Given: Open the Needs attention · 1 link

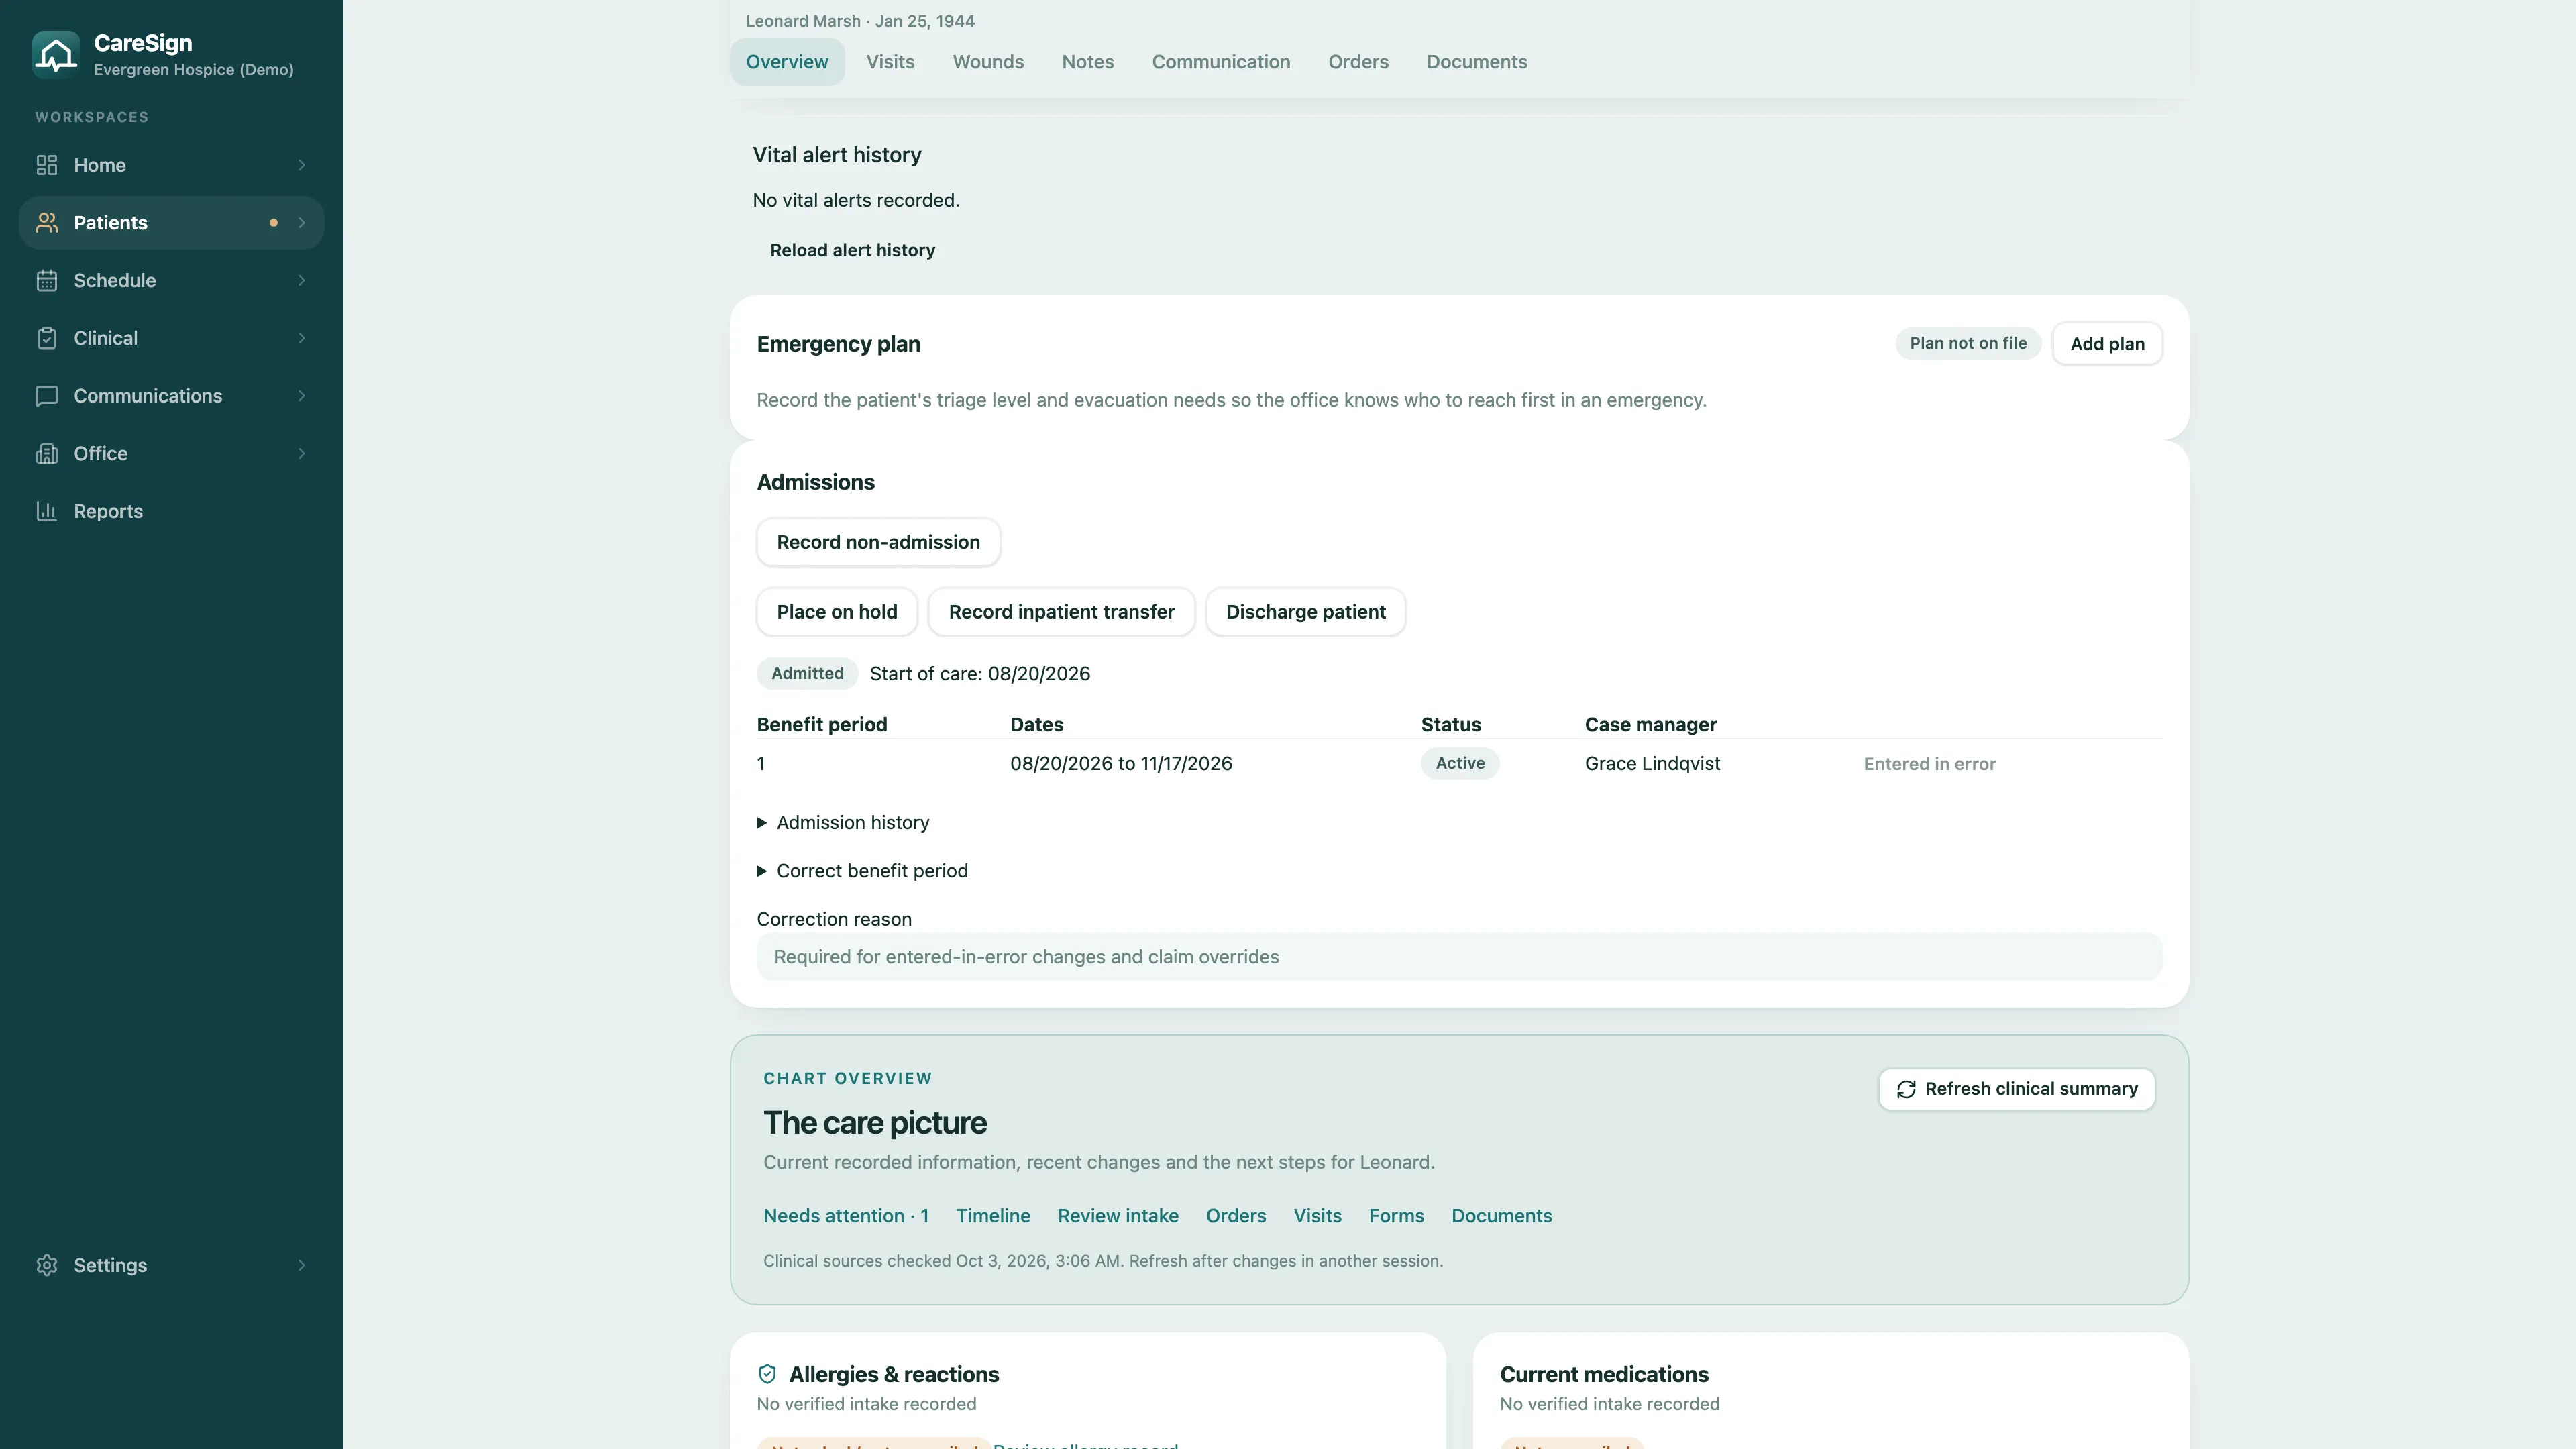Looking at the screenshot, I should pos(846,1216).
